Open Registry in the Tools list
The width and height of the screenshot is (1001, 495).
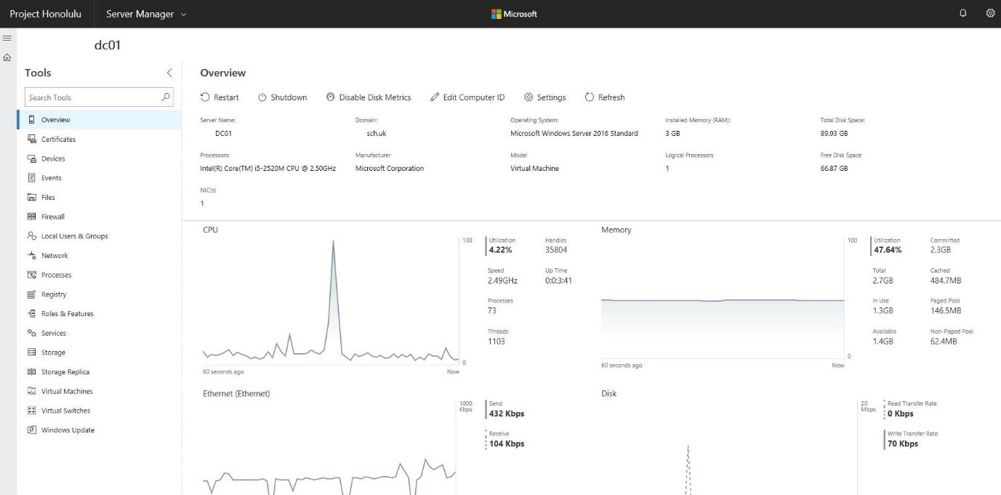[x=99, y=294]
